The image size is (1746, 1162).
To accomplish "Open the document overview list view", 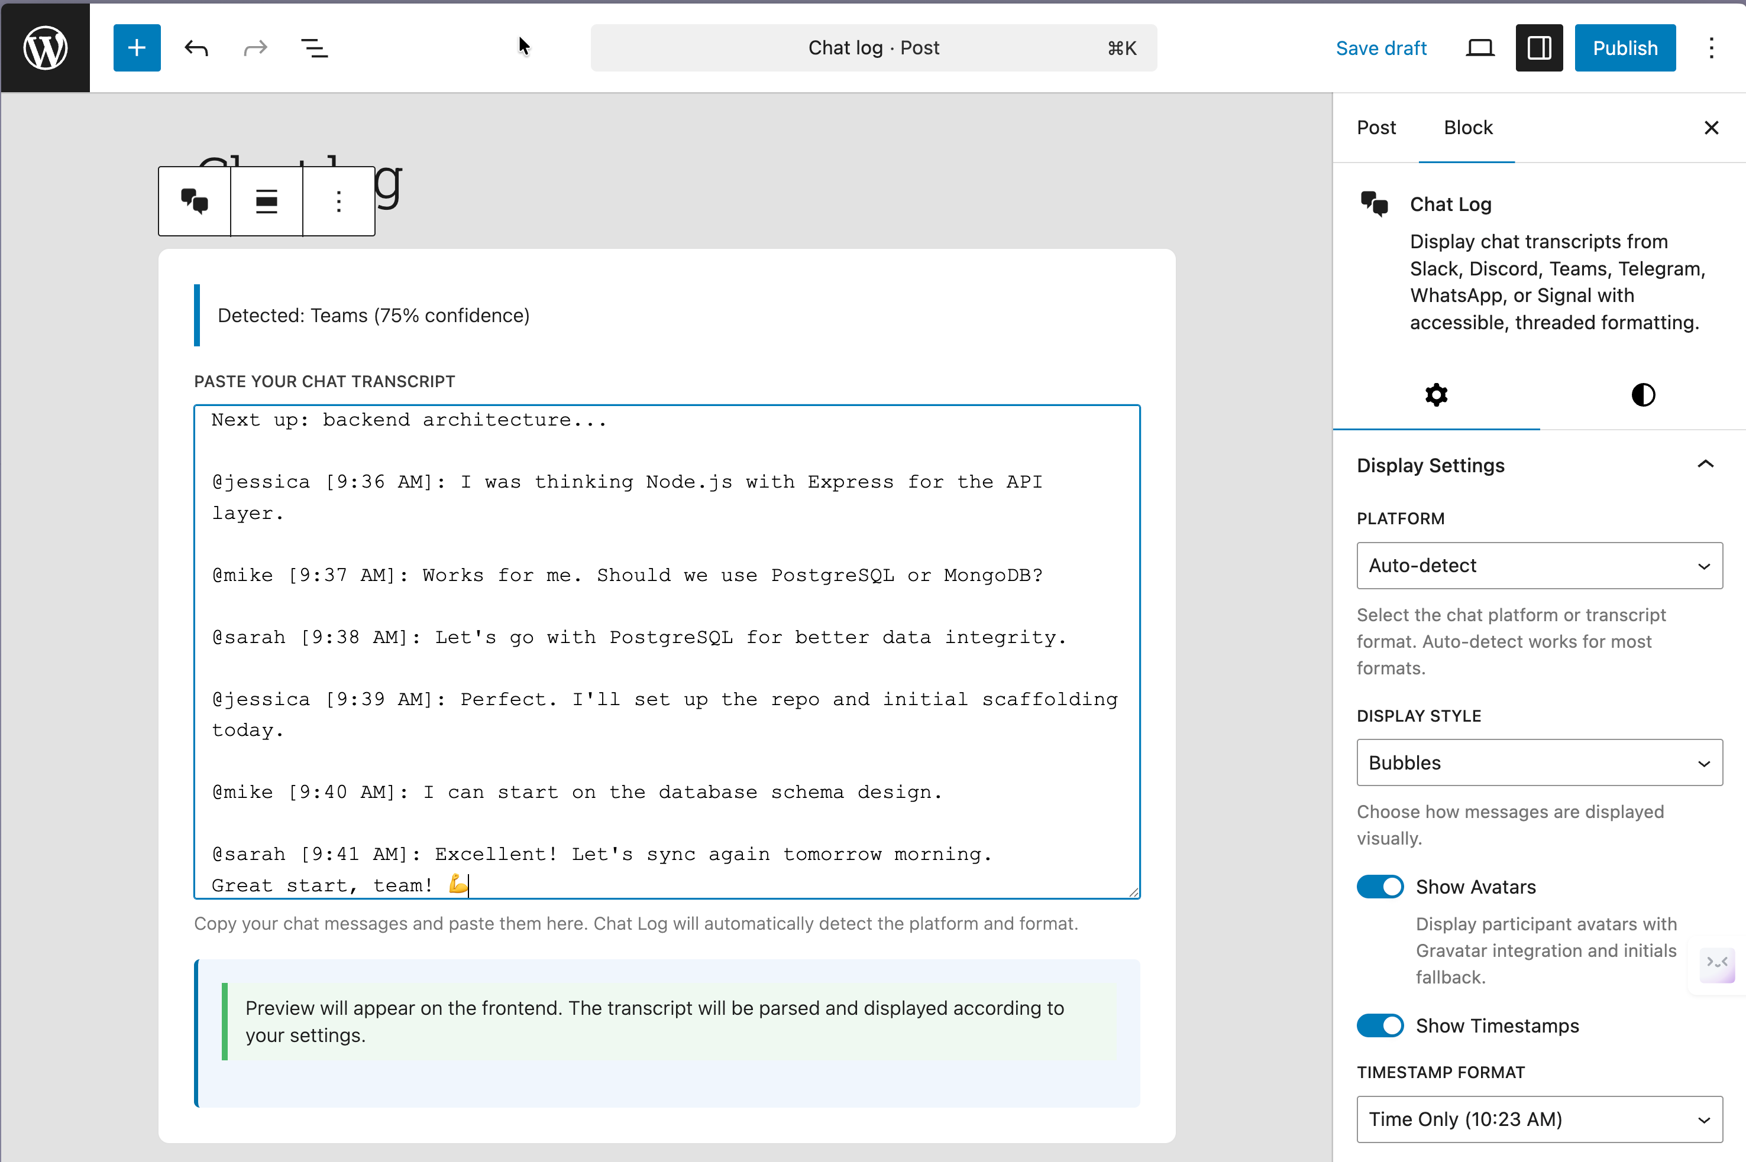I will (x=314, y=48).
